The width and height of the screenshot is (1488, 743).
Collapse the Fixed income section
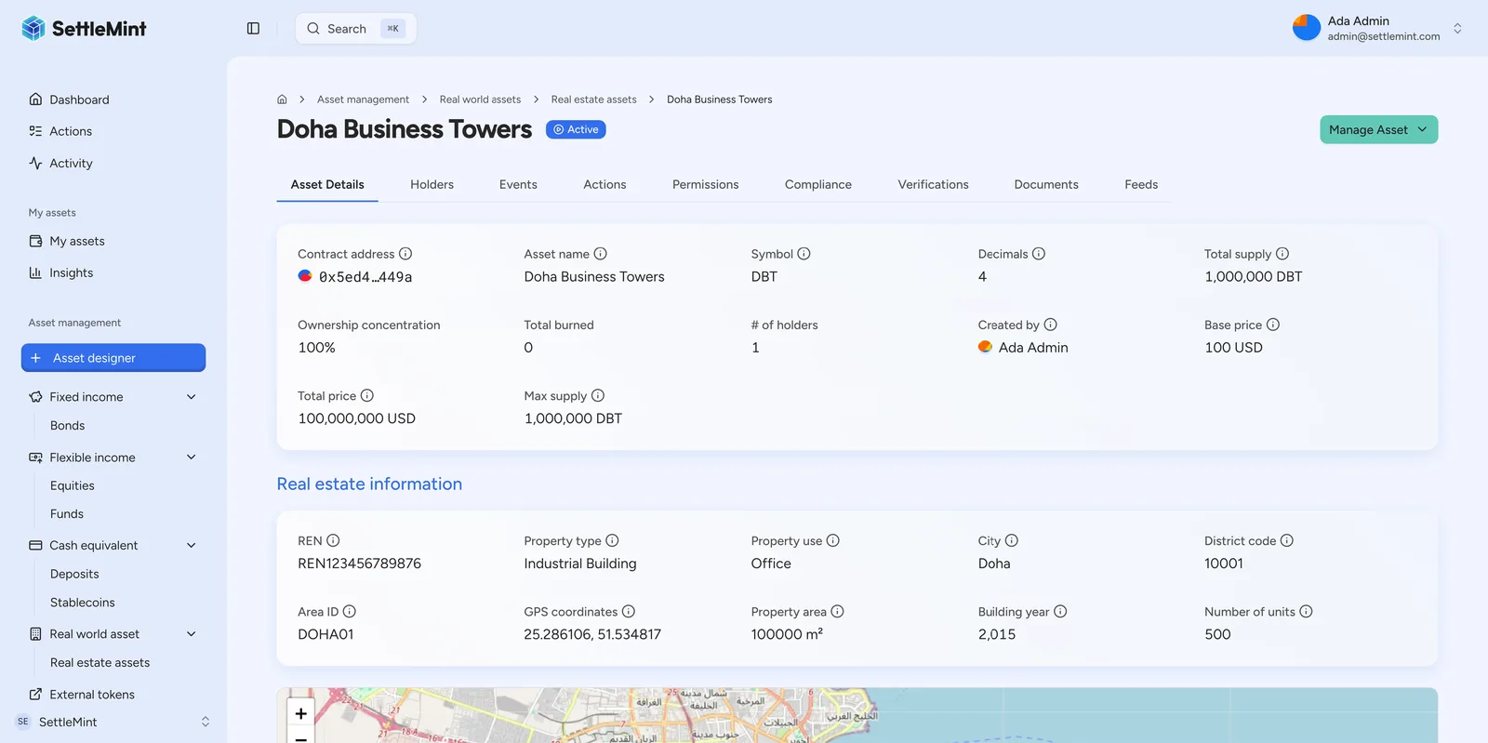coord(192,397)
